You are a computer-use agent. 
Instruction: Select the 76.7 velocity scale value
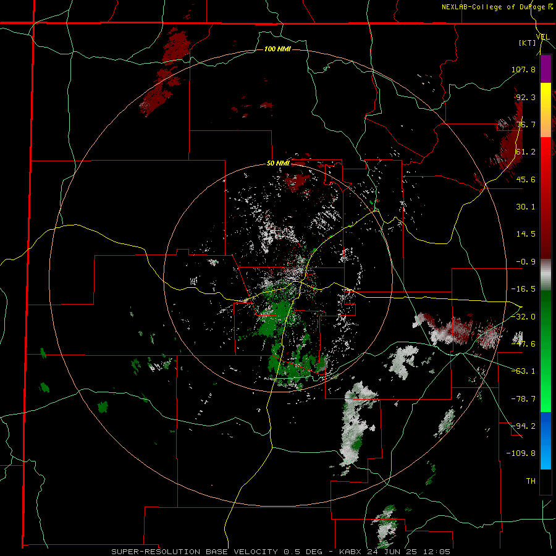point(526,124)
